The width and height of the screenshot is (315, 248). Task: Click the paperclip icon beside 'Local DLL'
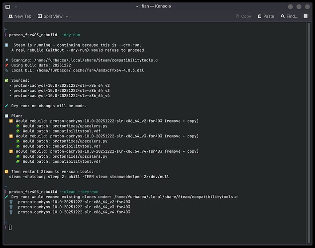(6, 70)
